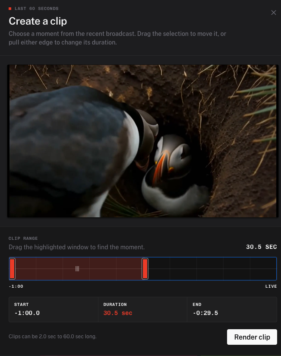The width and height of the screenshot is (281, 356).
Task: Click the grip icon inside the highlighted window
Action: tap(77, 269)
